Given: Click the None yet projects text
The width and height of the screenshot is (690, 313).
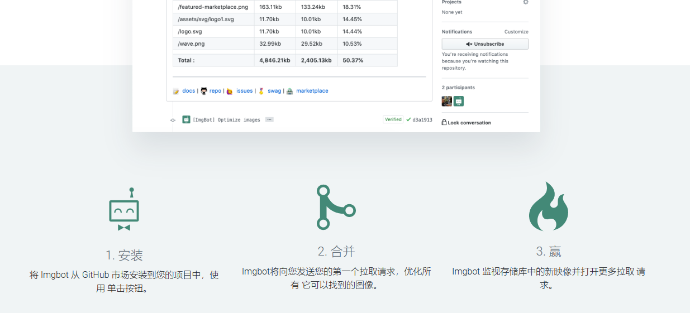Looking at the screenshot, I should point(452,12).
